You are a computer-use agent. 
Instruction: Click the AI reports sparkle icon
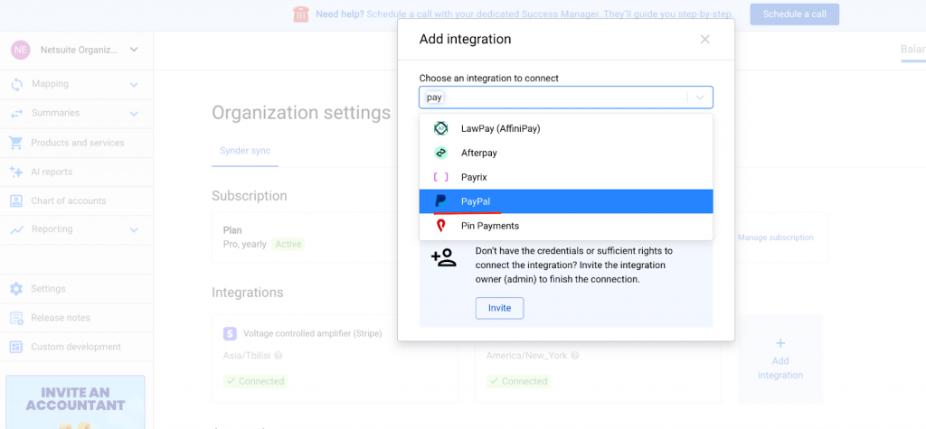[x=16, y=172]
